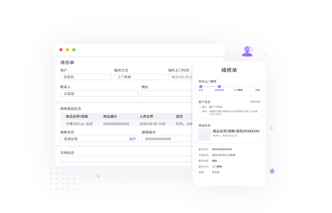Select the 完成 progress step circle
Screen dimensions: 332x213
click(x=257, y=87)
